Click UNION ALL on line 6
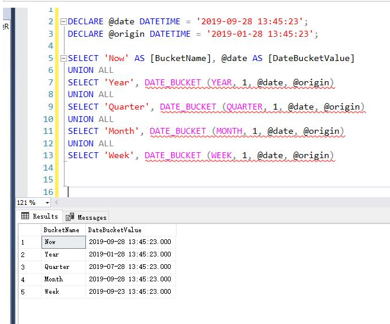 coord(91,70)
